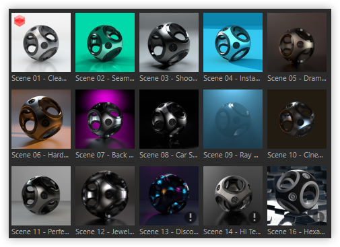
Task: Select the dark Scene 10 cinematic thumbnail
Action: [x=297, y=119]
